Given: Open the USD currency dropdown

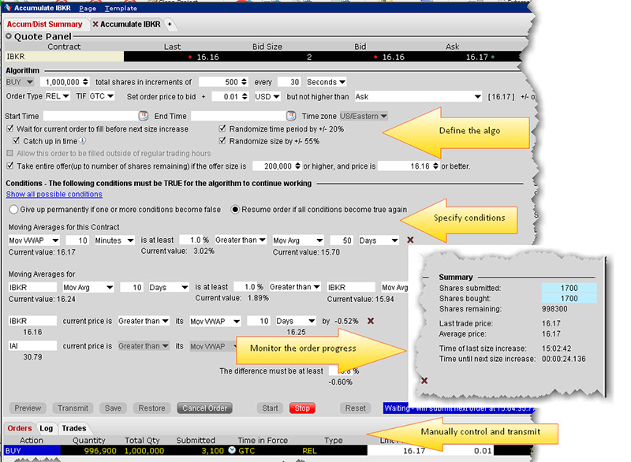Looking at the screenshot, I should 267,96.
